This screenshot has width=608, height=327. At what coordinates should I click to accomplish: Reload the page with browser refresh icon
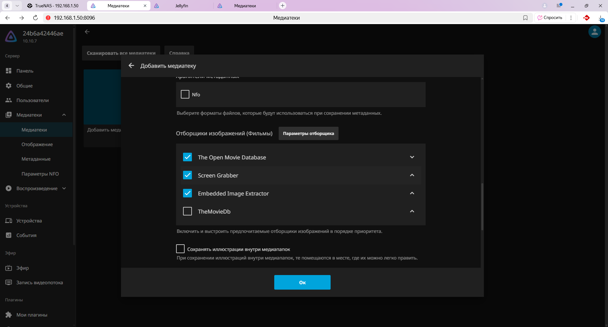tap(35, 18)
